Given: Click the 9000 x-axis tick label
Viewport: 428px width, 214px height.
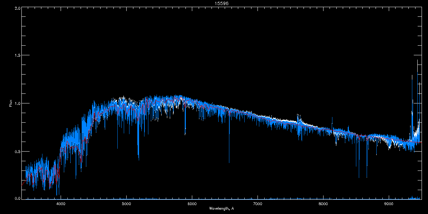Looking at the screenshot, I should (x=389, y=204).
